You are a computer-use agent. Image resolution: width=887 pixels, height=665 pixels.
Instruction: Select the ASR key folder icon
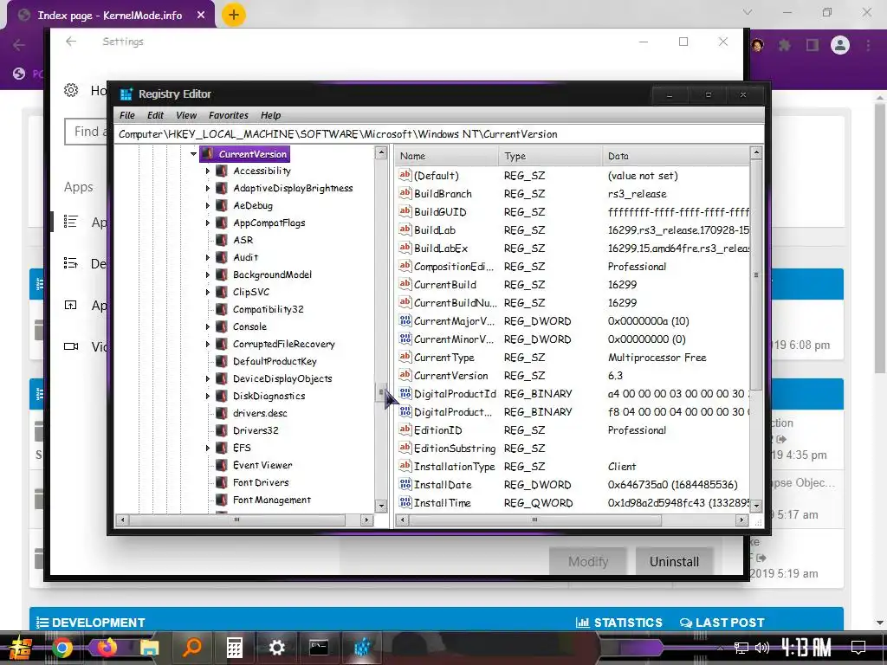point(222,241)
